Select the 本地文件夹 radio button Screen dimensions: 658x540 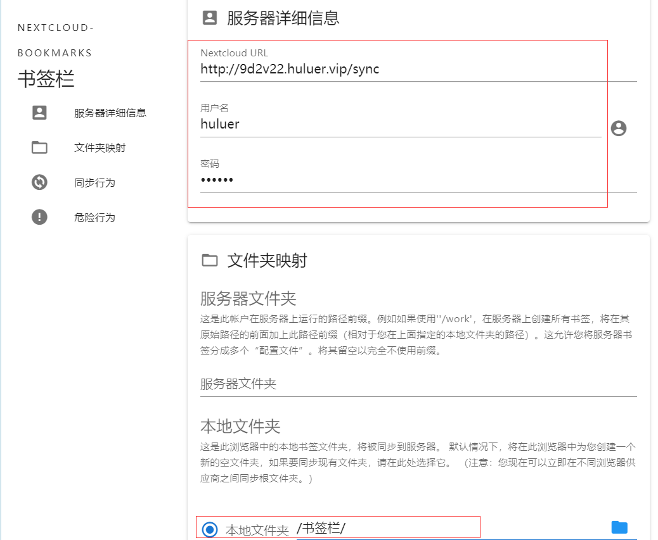coord(210,529)
